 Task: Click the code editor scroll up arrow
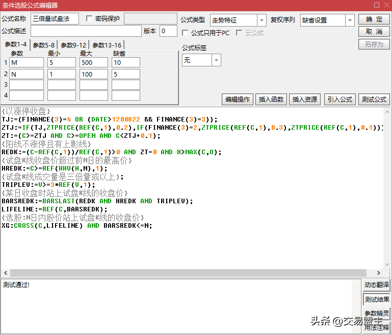coord(387,112)
